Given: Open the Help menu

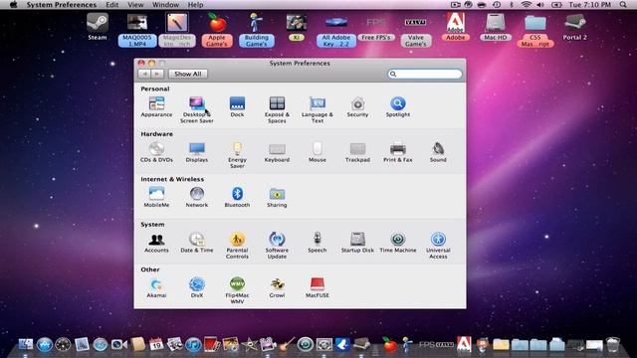Looking at the screenshot, I should 195,5.
